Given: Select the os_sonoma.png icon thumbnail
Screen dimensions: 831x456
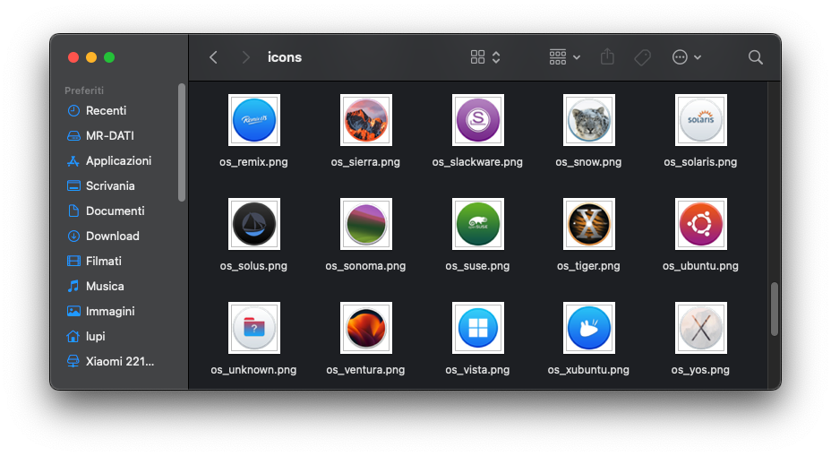Looking at the screenshot, I should 365,224.
